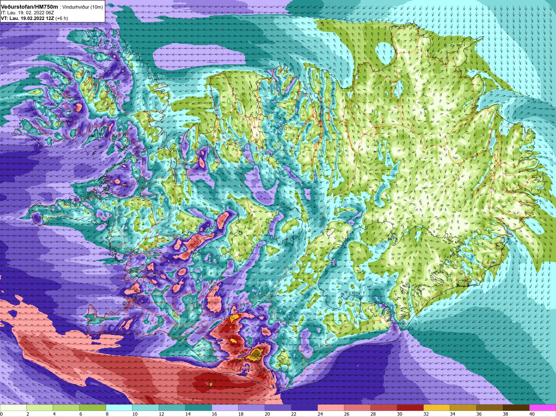The height and width of the screenshot is (417, 556).
Task: Click the VT: Lau. 19.02.2022 12Z (+6 h) line
Action: pos(34,18)
